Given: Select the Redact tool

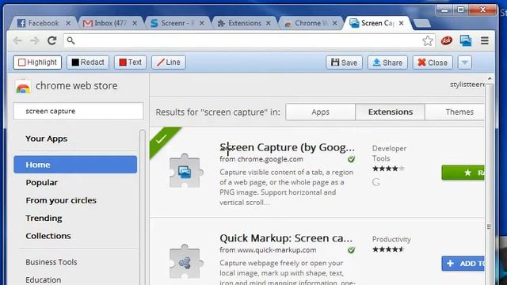Looking at the screenshot, I should coord(88,63).
